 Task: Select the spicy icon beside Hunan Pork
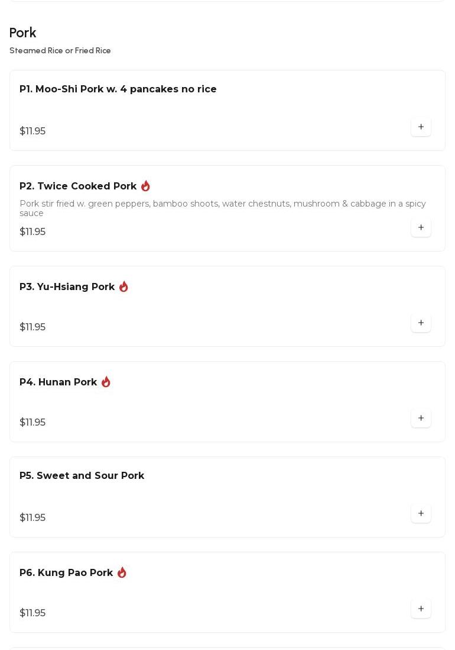pos(106,382)
